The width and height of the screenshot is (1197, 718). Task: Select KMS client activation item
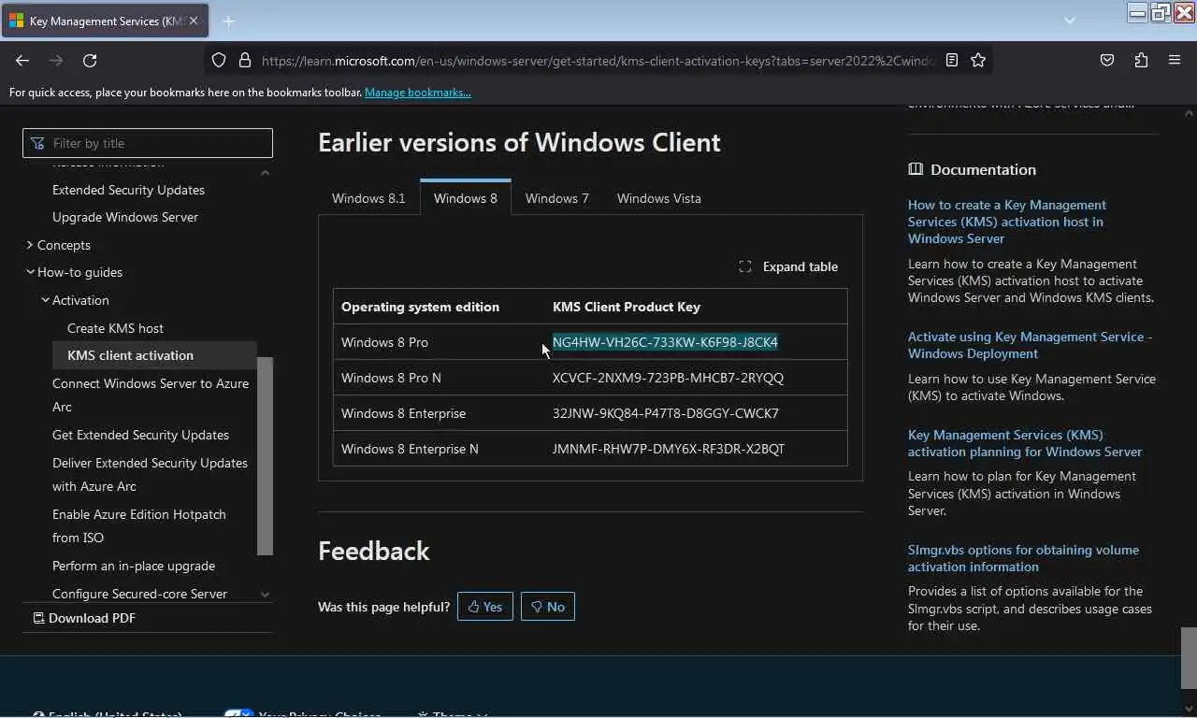click(155, 355)
